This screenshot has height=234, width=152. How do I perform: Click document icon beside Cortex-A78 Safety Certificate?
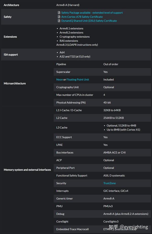click(x=59, y=17)
